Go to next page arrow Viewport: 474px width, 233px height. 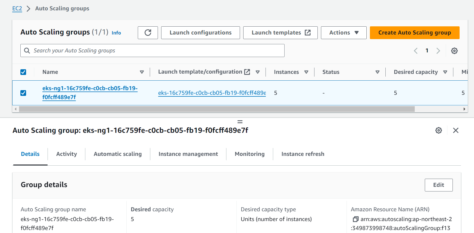(x=438, y=51)
